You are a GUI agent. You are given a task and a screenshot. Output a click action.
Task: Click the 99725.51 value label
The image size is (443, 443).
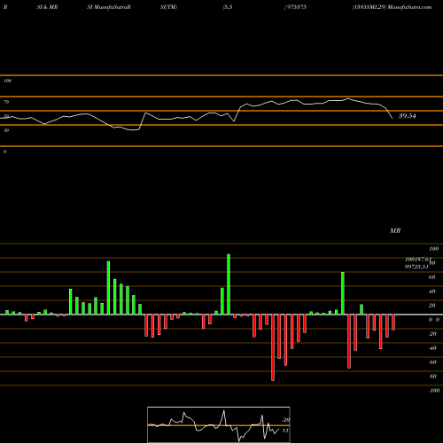[416, 267]
